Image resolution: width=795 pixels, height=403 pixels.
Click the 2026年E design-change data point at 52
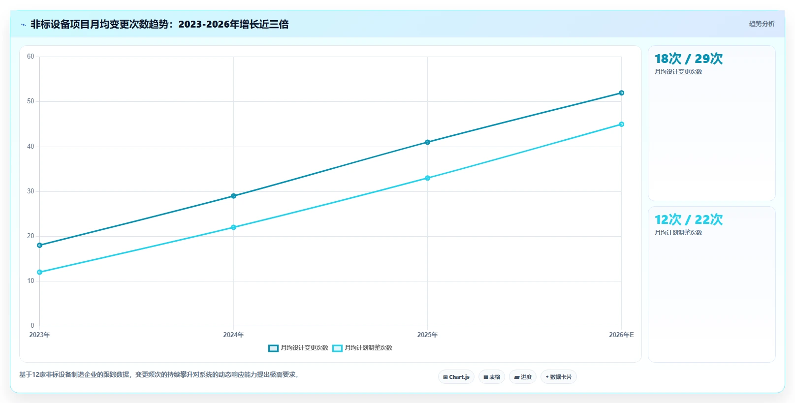[x=621, y=93]
